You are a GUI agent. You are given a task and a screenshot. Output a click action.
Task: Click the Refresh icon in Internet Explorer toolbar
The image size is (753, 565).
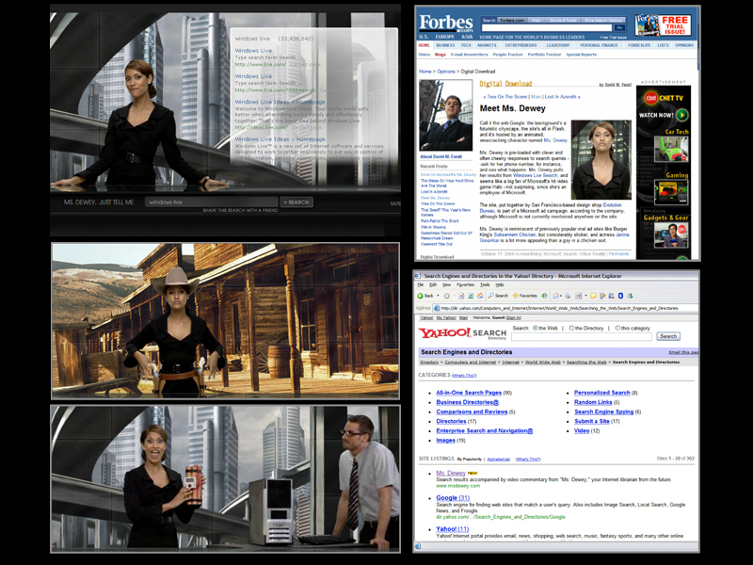tap(471, 296)
